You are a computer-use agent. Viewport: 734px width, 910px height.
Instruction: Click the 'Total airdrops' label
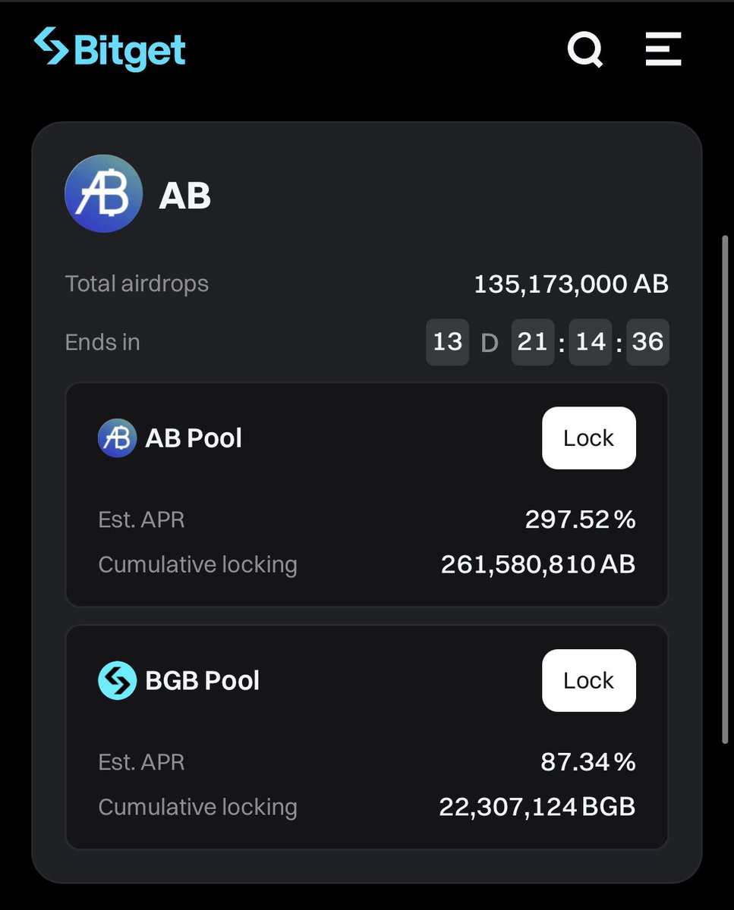coord(137,284)
